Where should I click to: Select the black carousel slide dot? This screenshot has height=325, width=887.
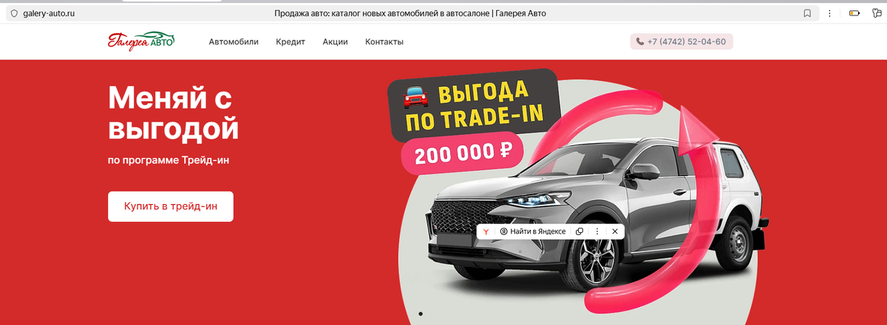pos(421,314)
